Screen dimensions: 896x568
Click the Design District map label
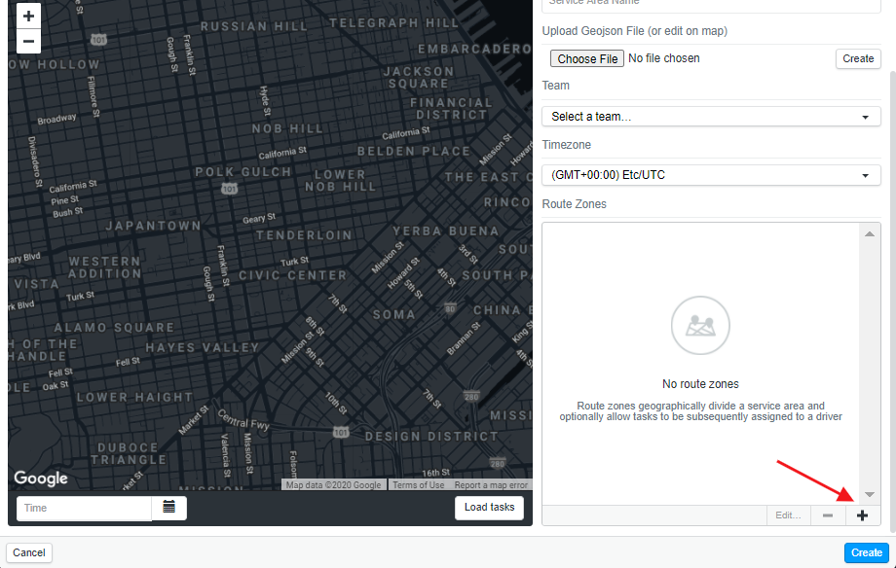tap(431, 437)
